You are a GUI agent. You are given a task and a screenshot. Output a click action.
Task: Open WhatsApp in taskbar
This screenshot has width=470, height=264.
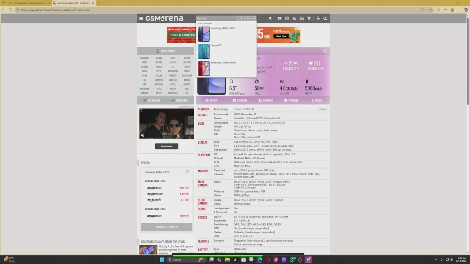[x=292, y=260]
